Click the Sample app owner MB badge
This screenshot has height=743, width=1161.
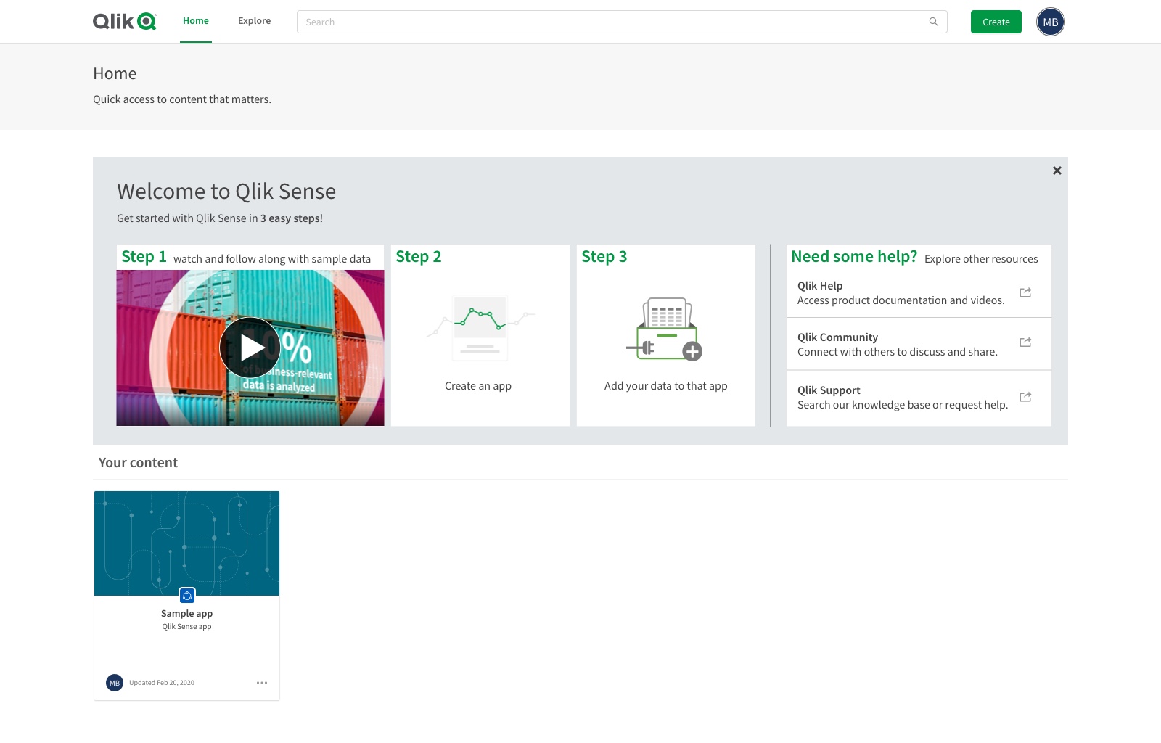pos(115,683)
